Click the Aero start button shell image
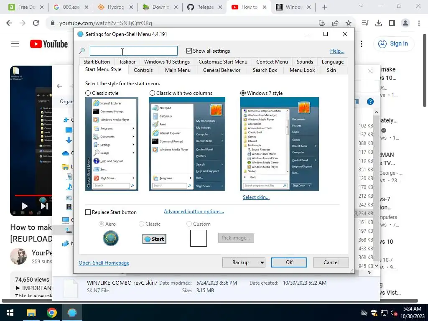Screen dimensions: 428x321 (110, 238)
